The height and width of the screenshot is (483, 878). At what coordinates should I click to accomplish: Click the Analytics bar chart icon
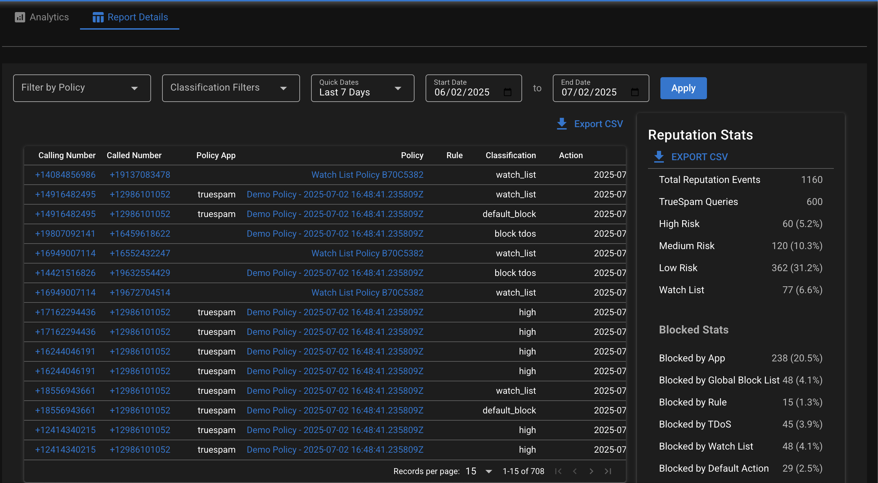point(20,17)
